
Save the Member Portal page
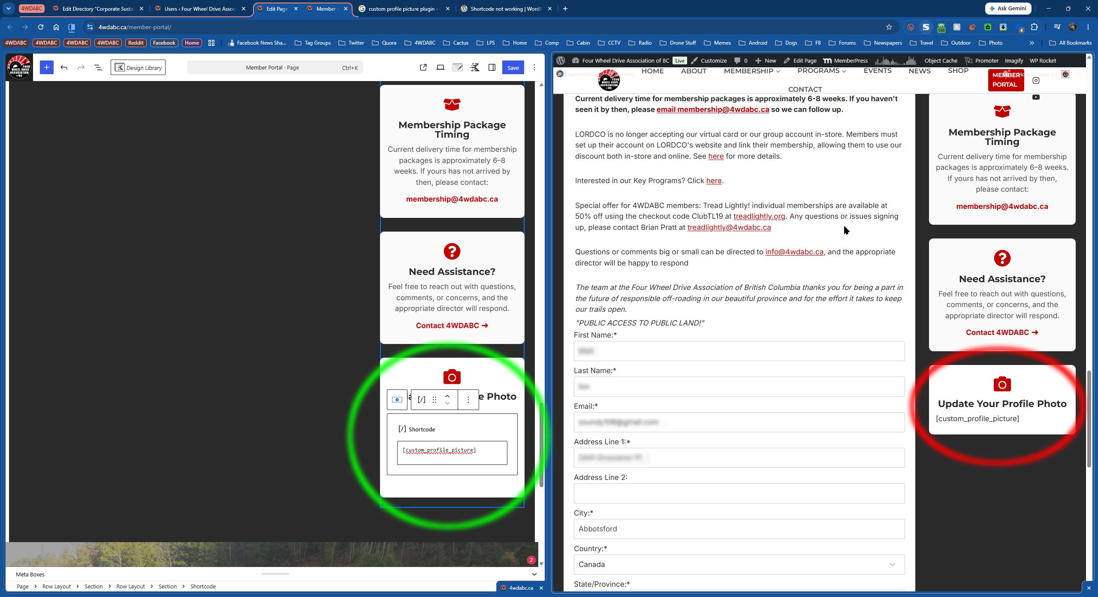point(513,67)
